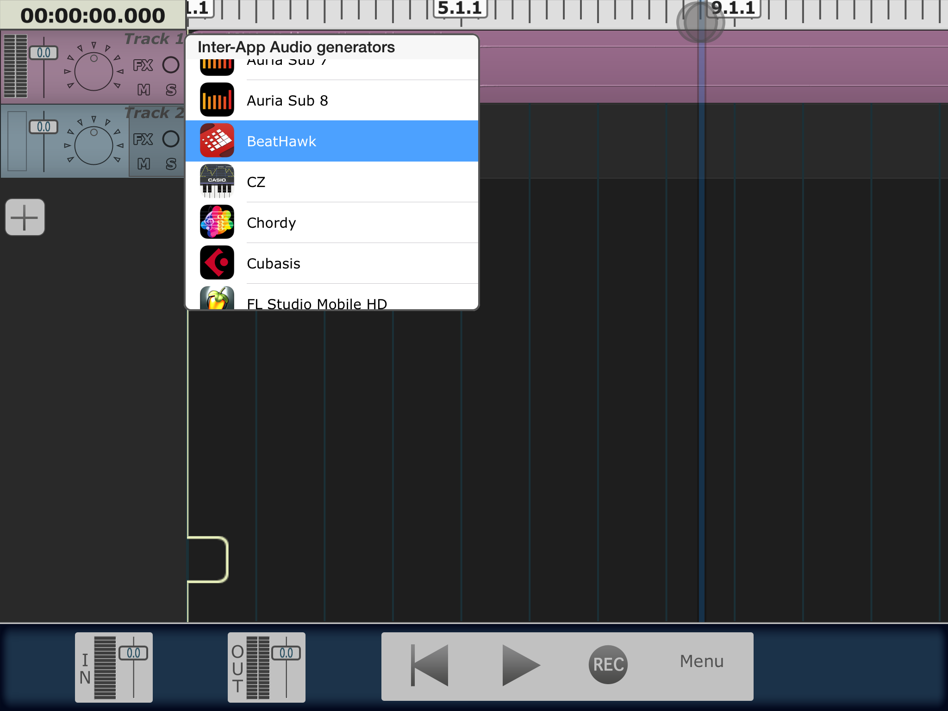Click the 5.1.1 bar marker on ruler
Image resolution: width=948 pixels, height=711 pixels.
(x=460, y=8)
